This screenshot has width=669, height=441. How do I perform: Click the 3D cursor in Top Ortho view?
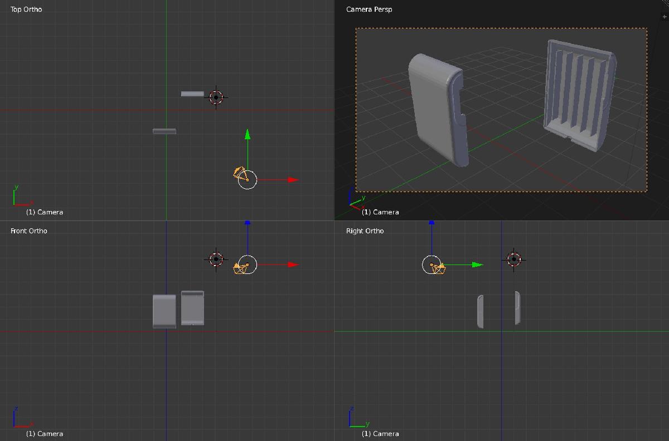pyautogui.click(x=216, y=97)
